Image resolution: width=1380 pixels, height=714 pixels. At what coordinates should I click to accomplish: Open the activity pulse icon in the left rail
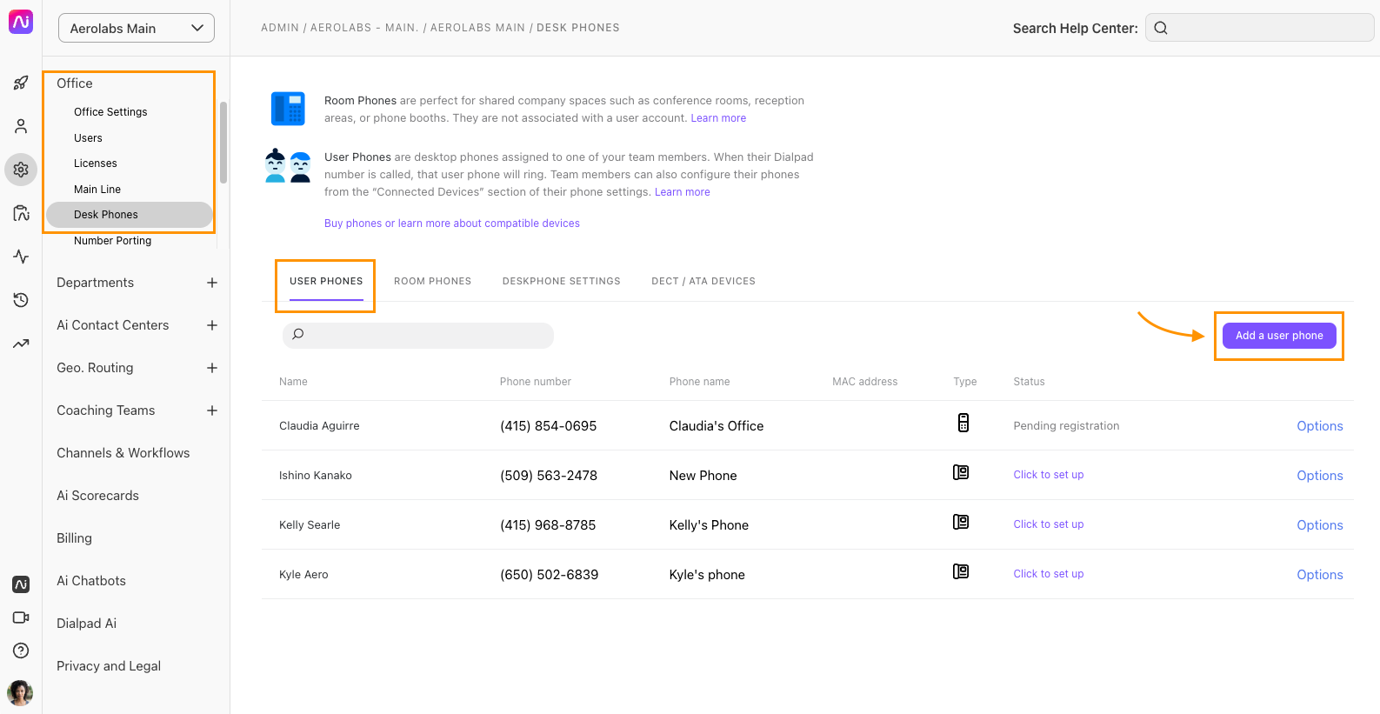coord(21,257)
